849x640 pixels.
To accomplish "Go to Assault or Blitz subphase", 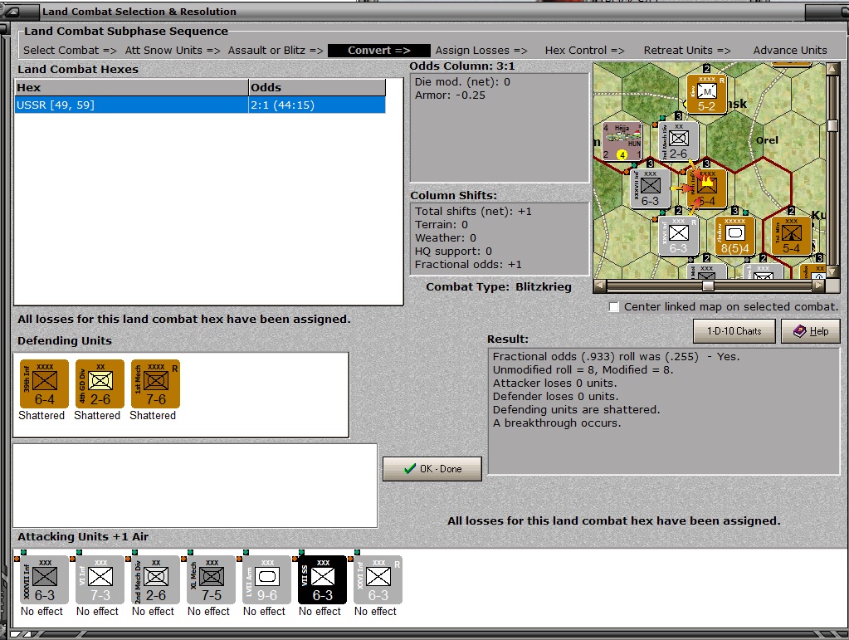I will click(x=275, y=51).
